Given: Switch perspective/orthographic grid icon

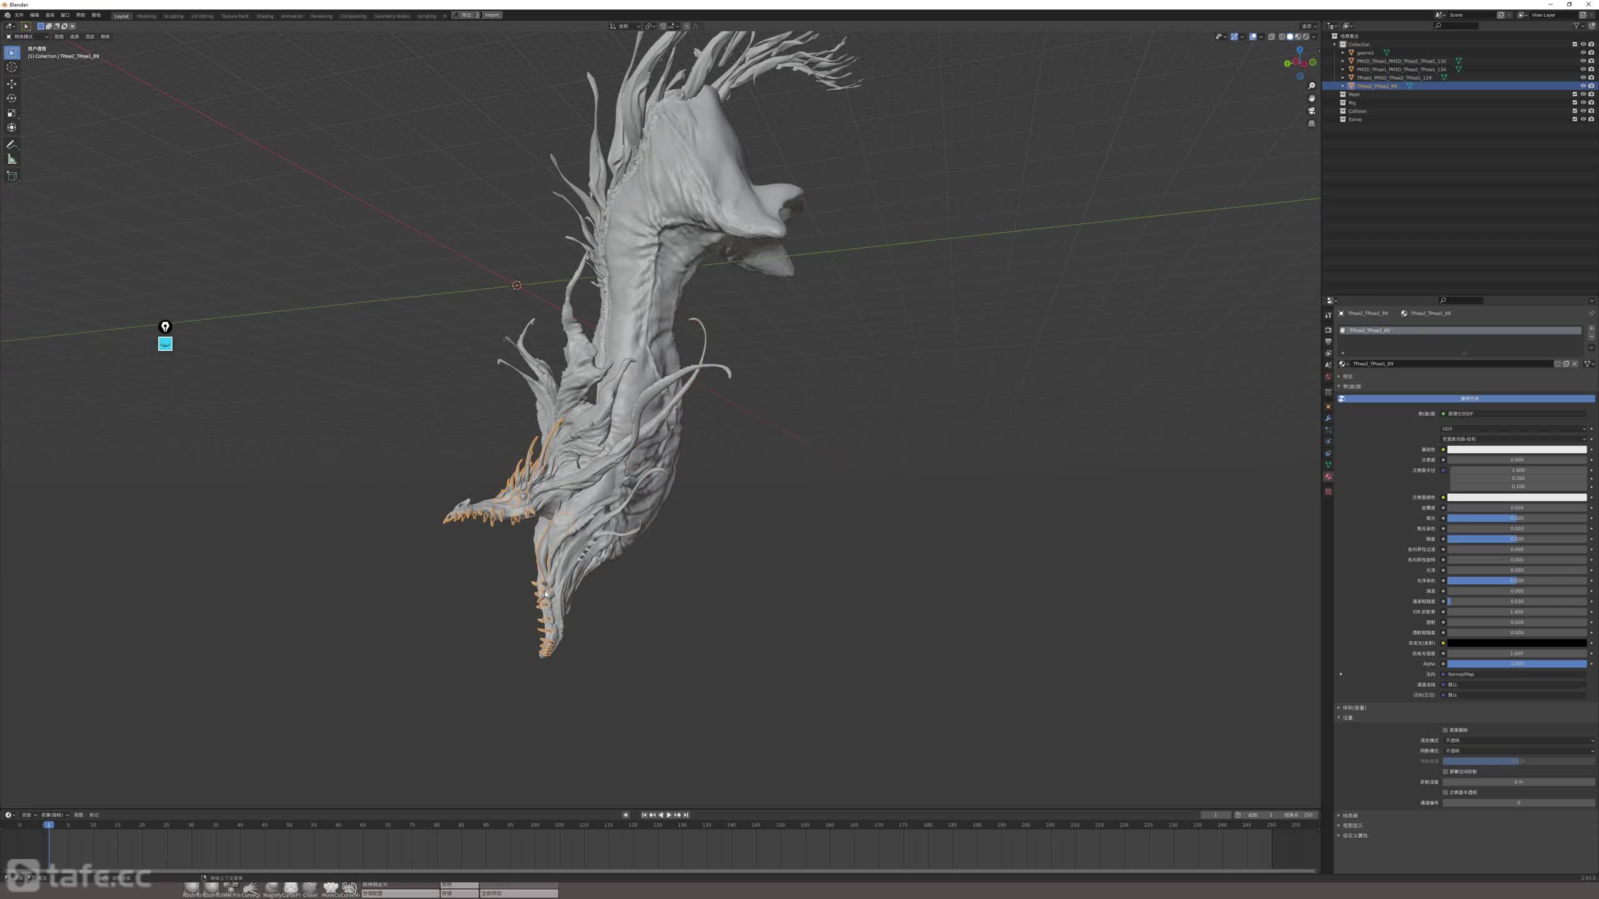Looking at the screenshot, I should tap(1312, 124).
